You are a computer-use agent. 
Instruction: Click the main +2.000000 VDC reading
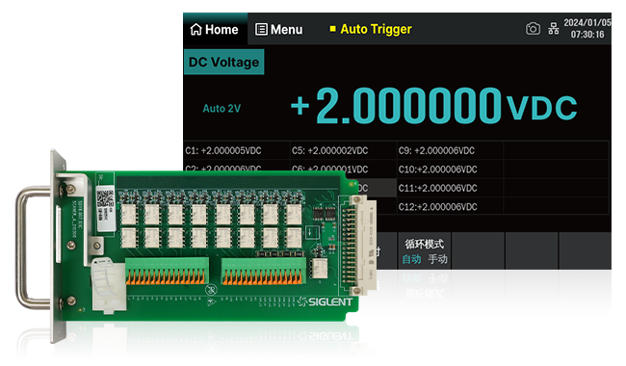(434, 106)
